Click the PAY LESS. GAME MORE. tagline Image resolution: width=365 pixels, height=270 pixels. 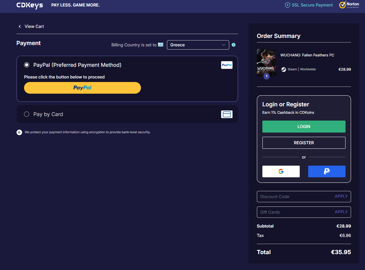point(75,5)
